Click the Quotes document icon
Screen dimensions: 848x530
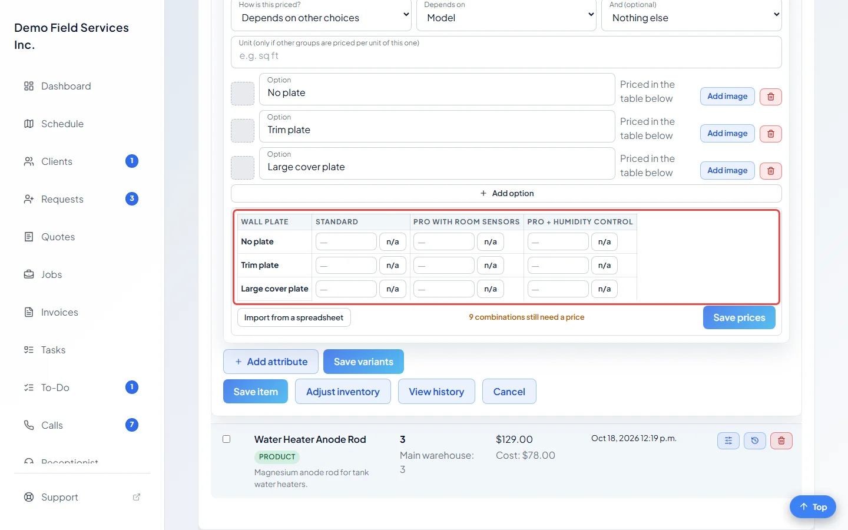[x=29, y=237]
